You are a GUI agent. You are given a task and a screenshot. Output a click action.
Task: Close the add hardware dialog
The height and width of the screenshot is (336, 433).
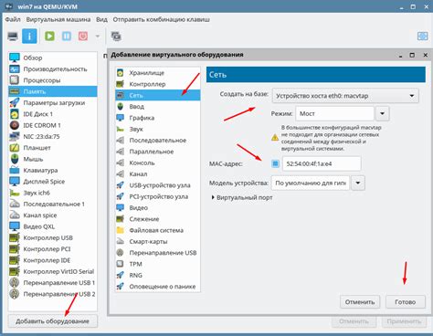426,55
